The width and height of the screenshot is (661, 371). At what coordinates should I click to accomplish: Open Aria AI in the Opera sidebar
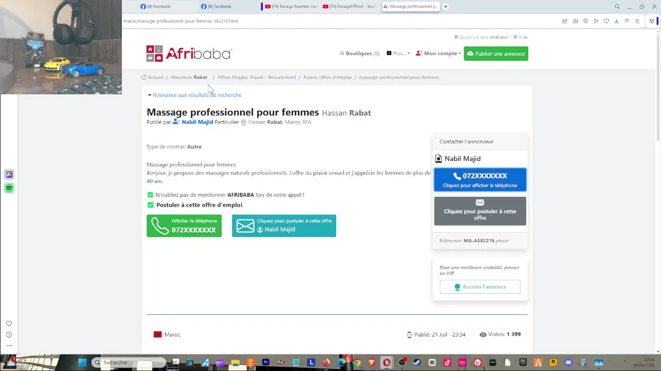pyautogui.click(x=9, y=175)
